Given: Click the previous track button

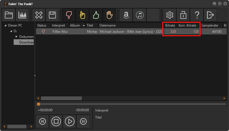Looking at the screenshot, I should (x=43, y=122).
